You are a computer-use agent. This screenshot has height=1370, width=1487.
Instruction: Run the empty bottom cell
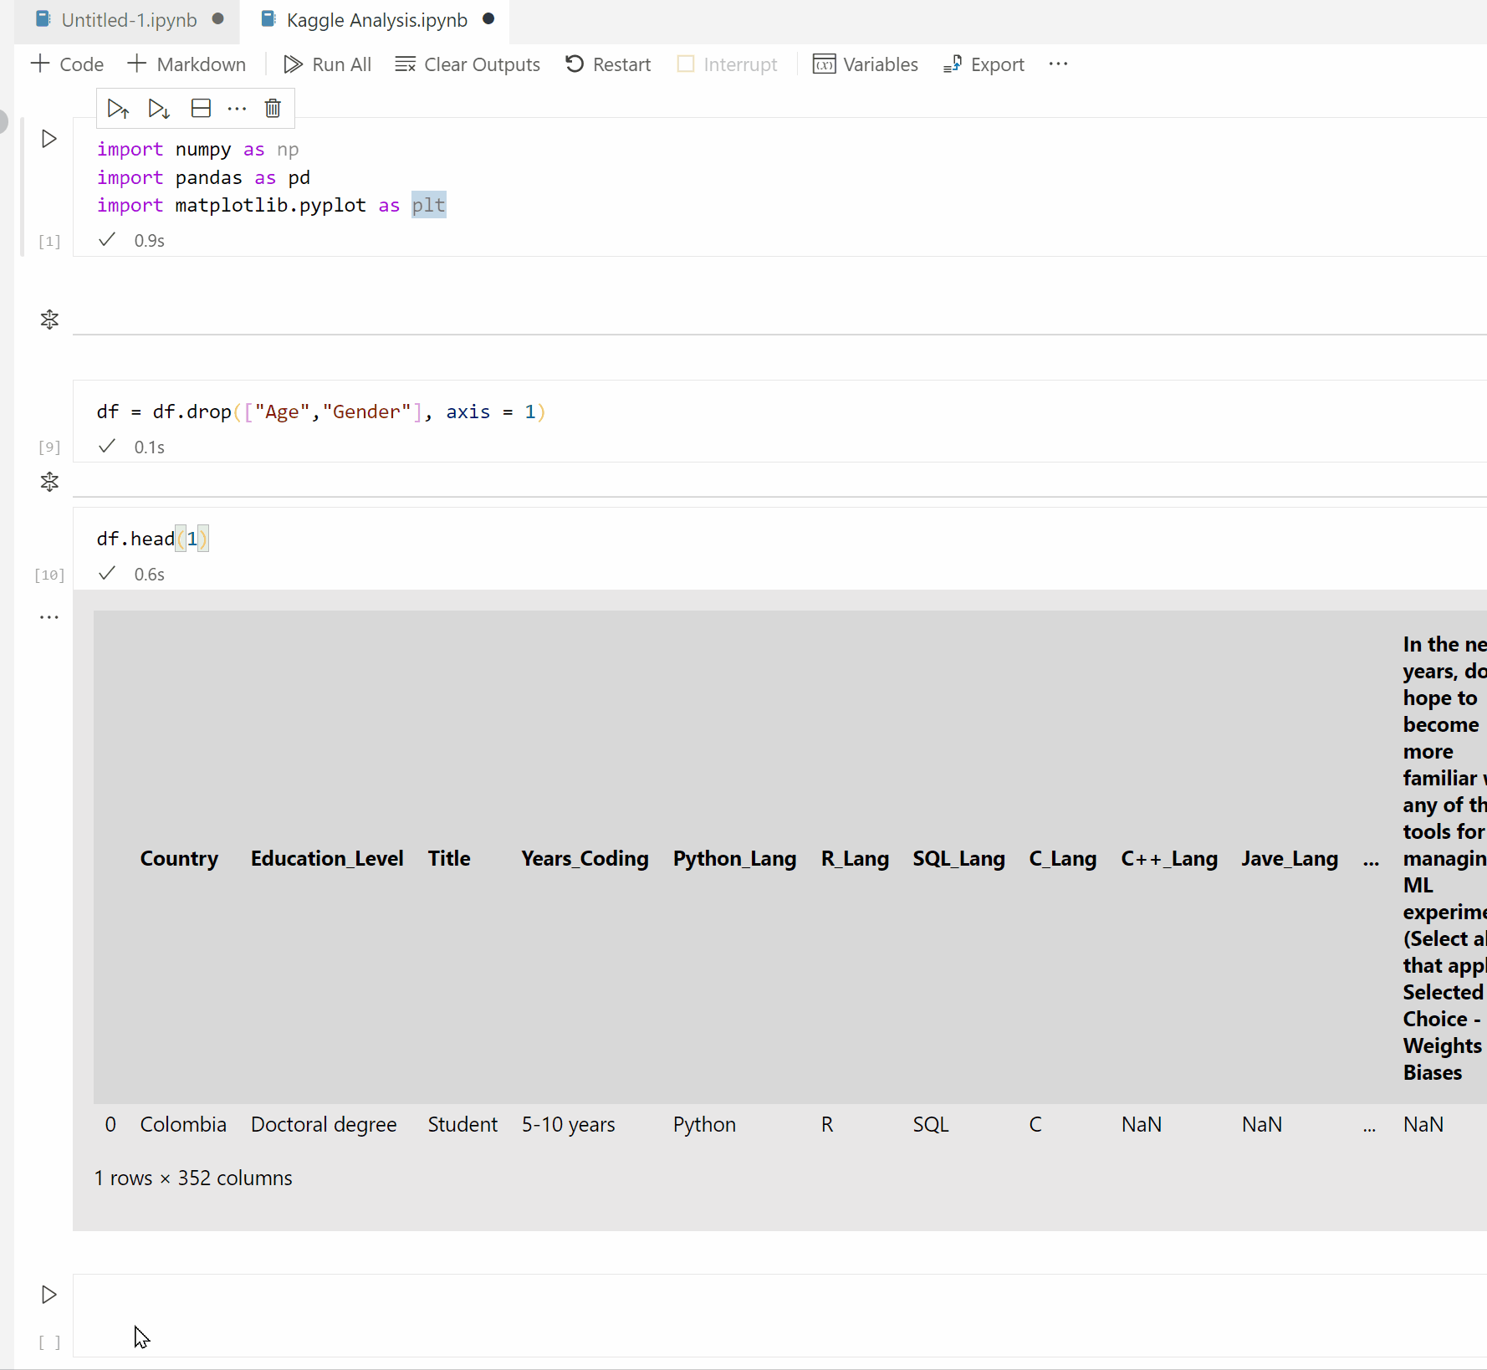click(x=48, y=1295)
